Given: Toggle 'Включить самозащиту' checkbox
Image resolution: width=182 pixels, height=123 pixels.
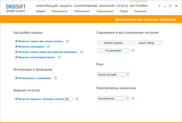Looking at the screenshot, I should pyautogui.click(x=16, y=47).
